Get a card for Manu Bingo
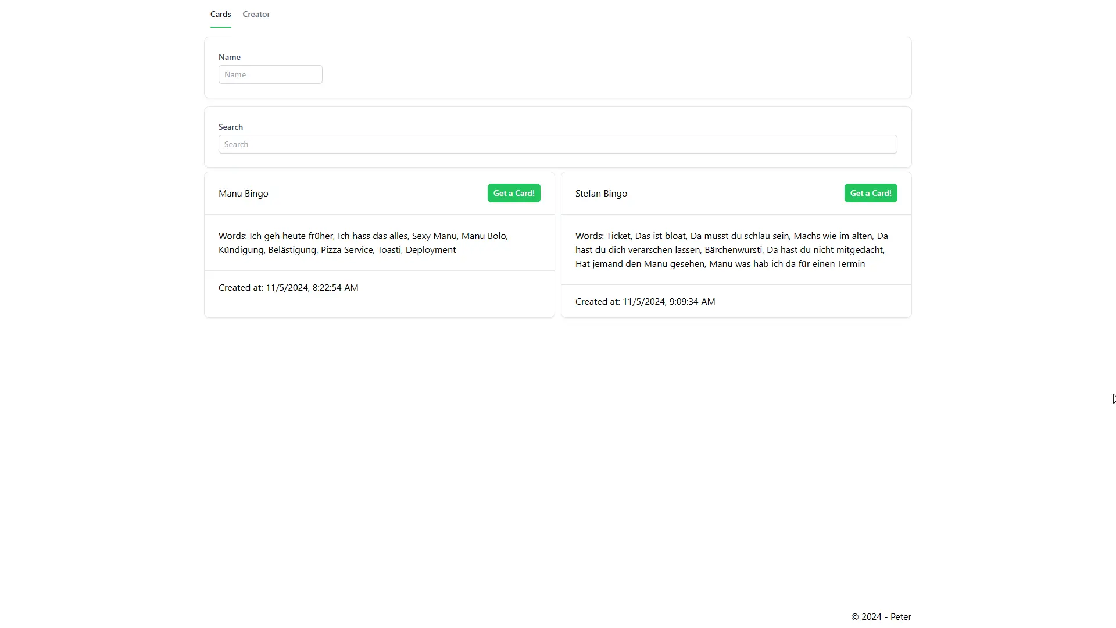The height and width of the screenshot is (628, 1116). pyautogui.click(x=513, y=193)
